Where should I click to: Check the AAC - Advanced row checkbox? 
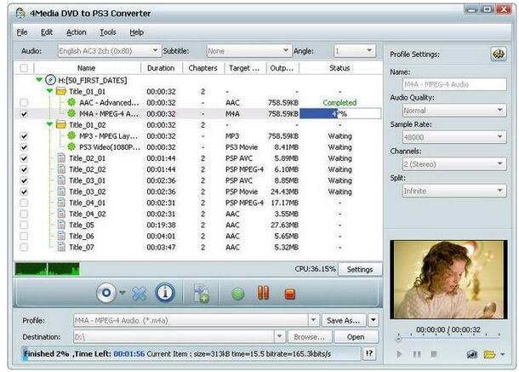click(24, 102)
